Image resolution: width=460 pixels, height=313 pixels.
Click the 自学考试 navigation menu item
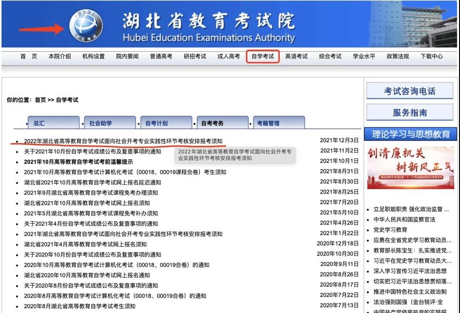(262, 56)
